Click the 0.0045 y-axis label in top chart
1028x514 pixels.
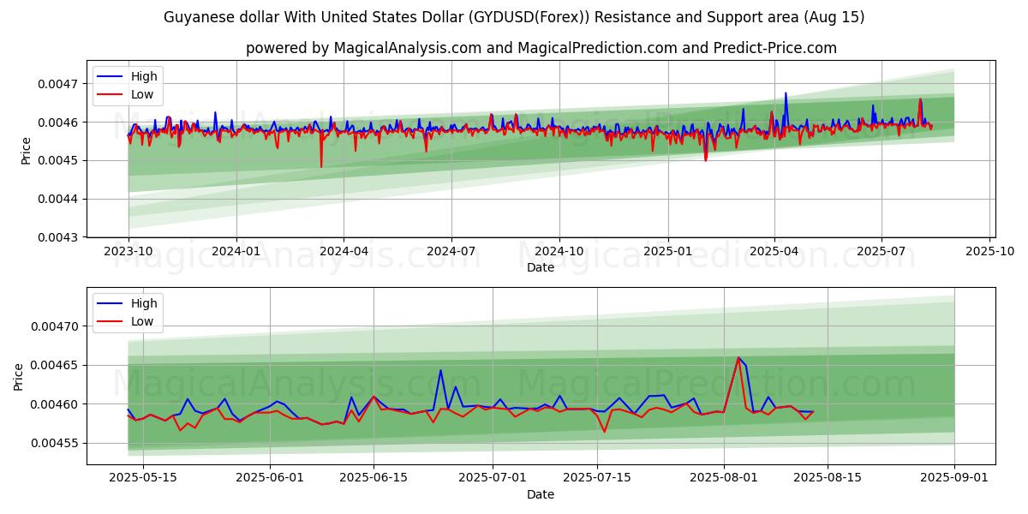point(58,160)
